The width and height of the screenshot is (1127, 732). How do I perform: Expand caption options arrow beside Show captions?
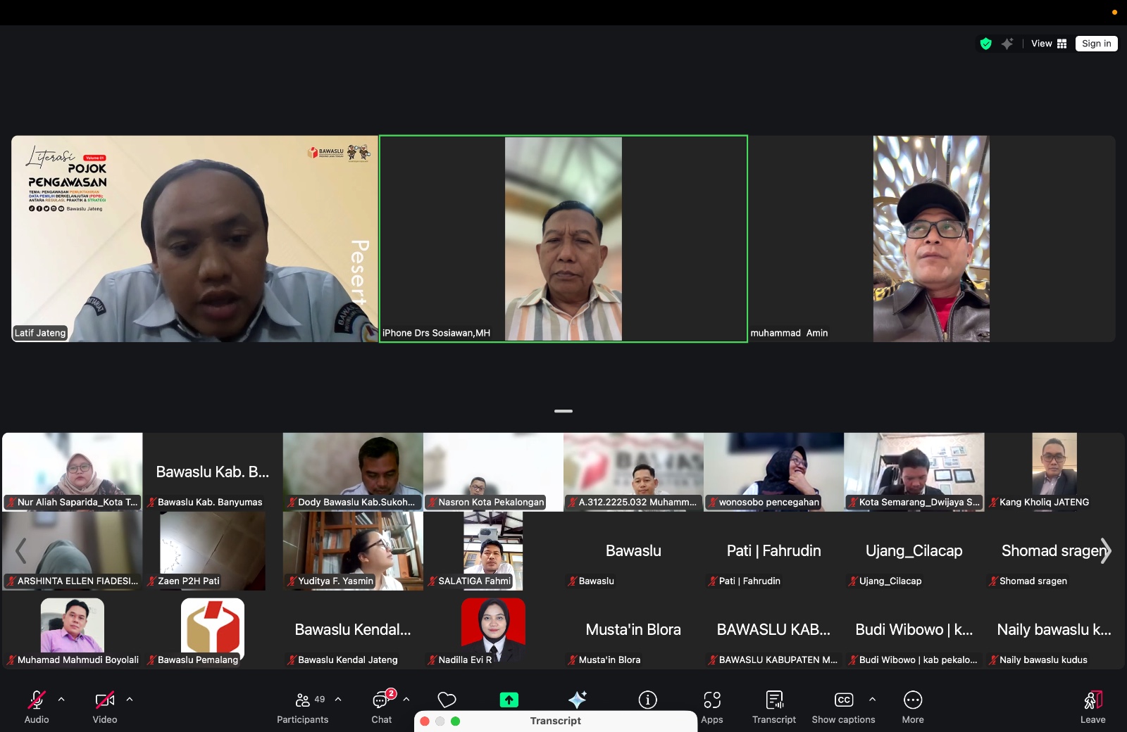[873, 700]
